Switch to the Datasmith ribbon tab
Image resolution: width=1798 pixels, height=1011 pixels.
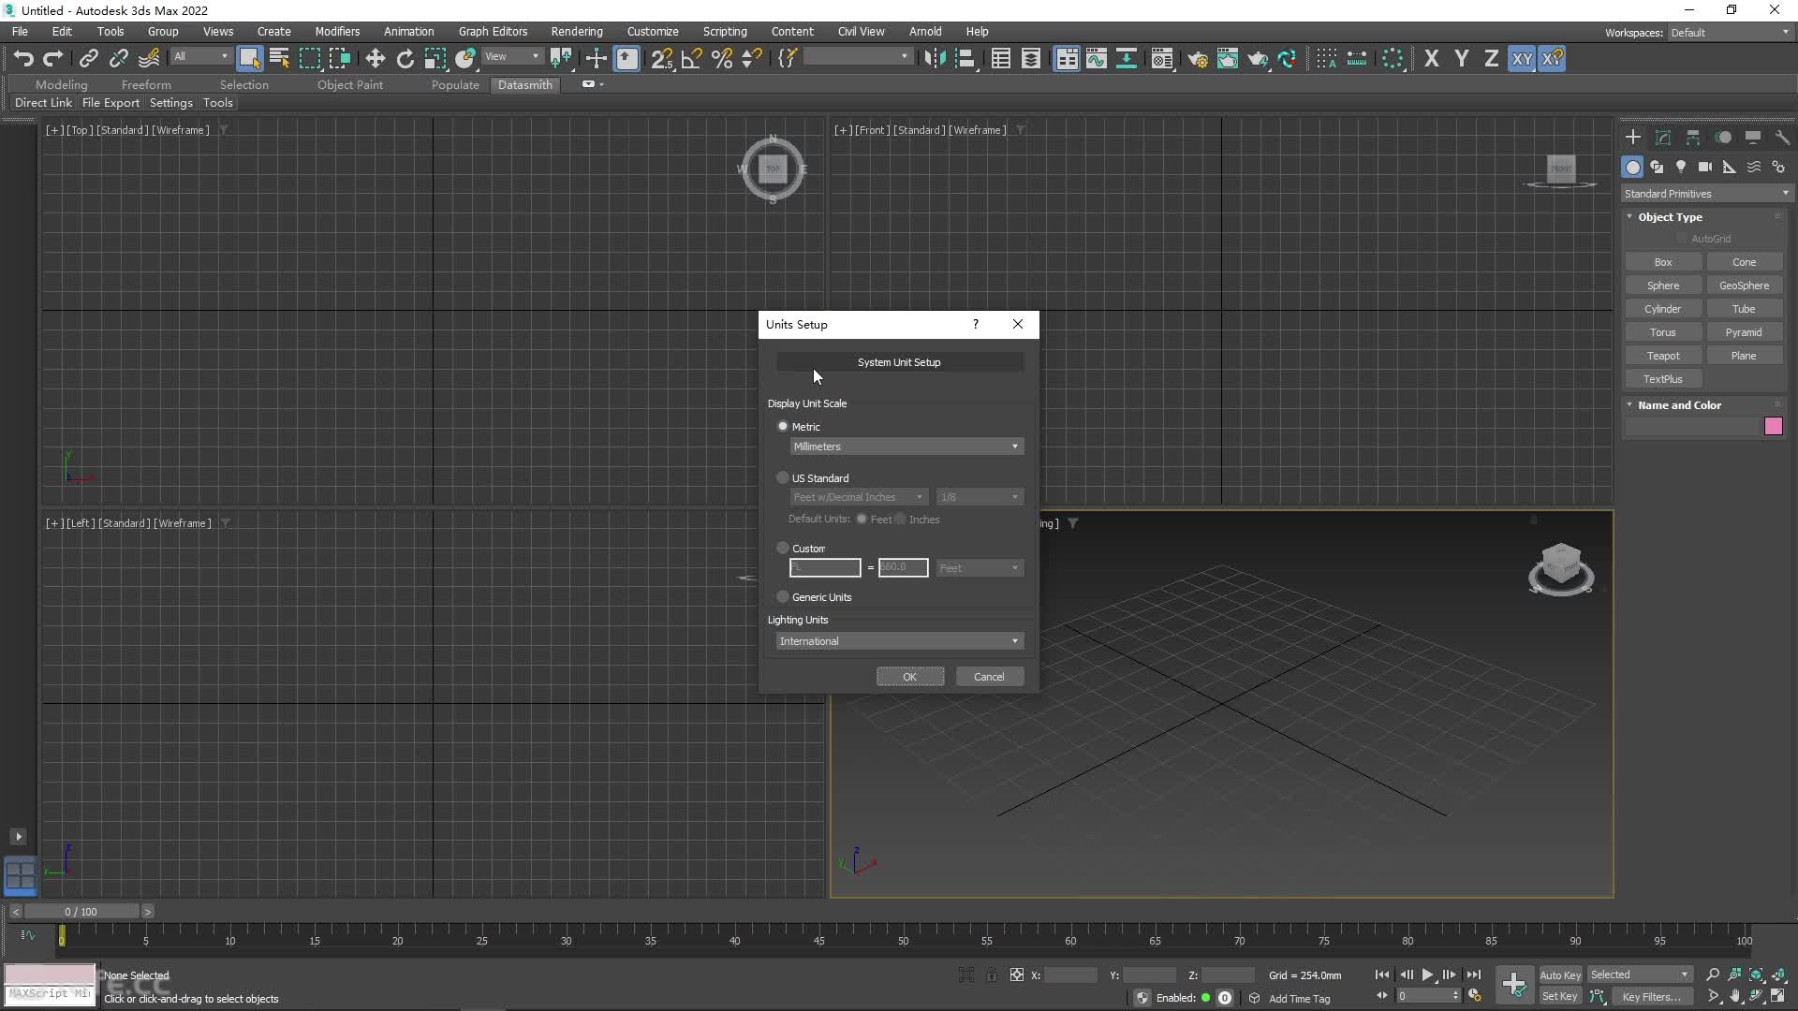pos(525,84)
